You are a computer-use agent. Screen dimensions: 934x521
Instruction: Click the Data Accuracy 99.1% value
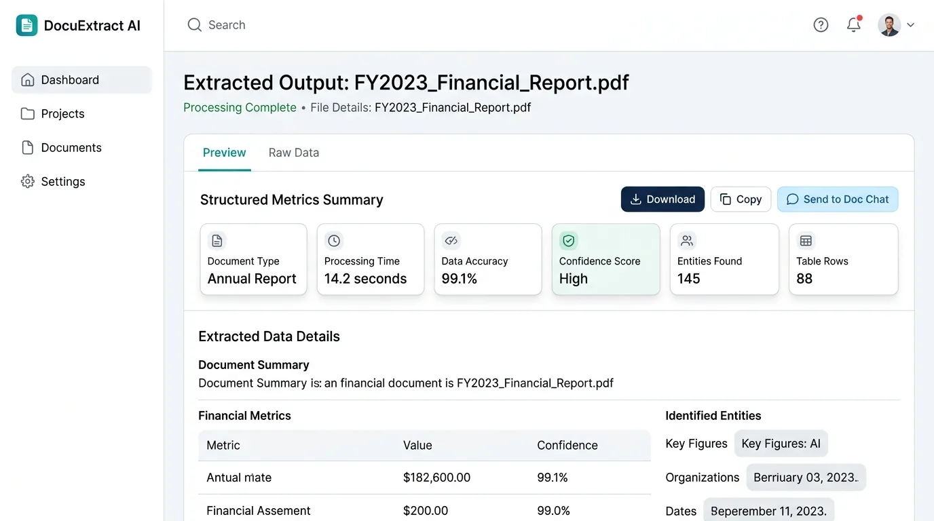(460, 279)
